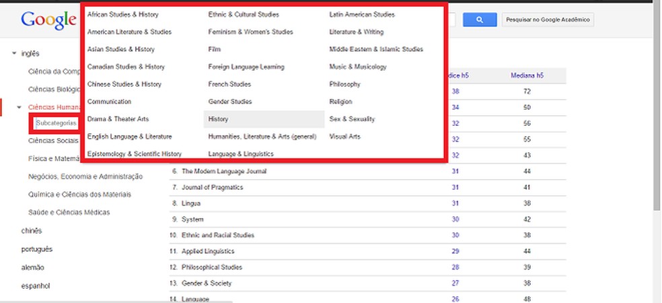Choose Philosophy subcategory

point(344,84)
